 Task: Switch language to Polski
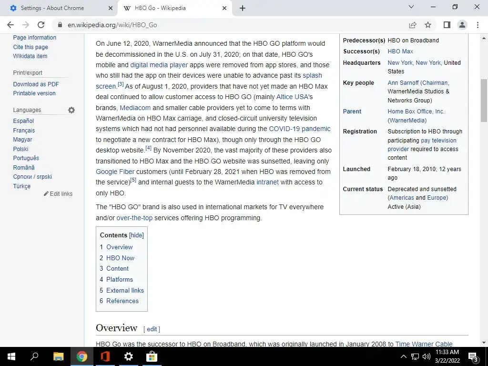tap(20, 149)
